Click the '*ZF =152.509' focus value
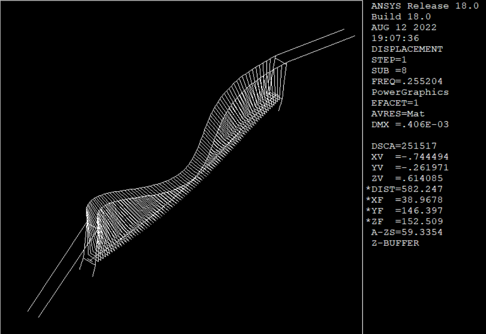The image size is (486, 334). point(404,221)
